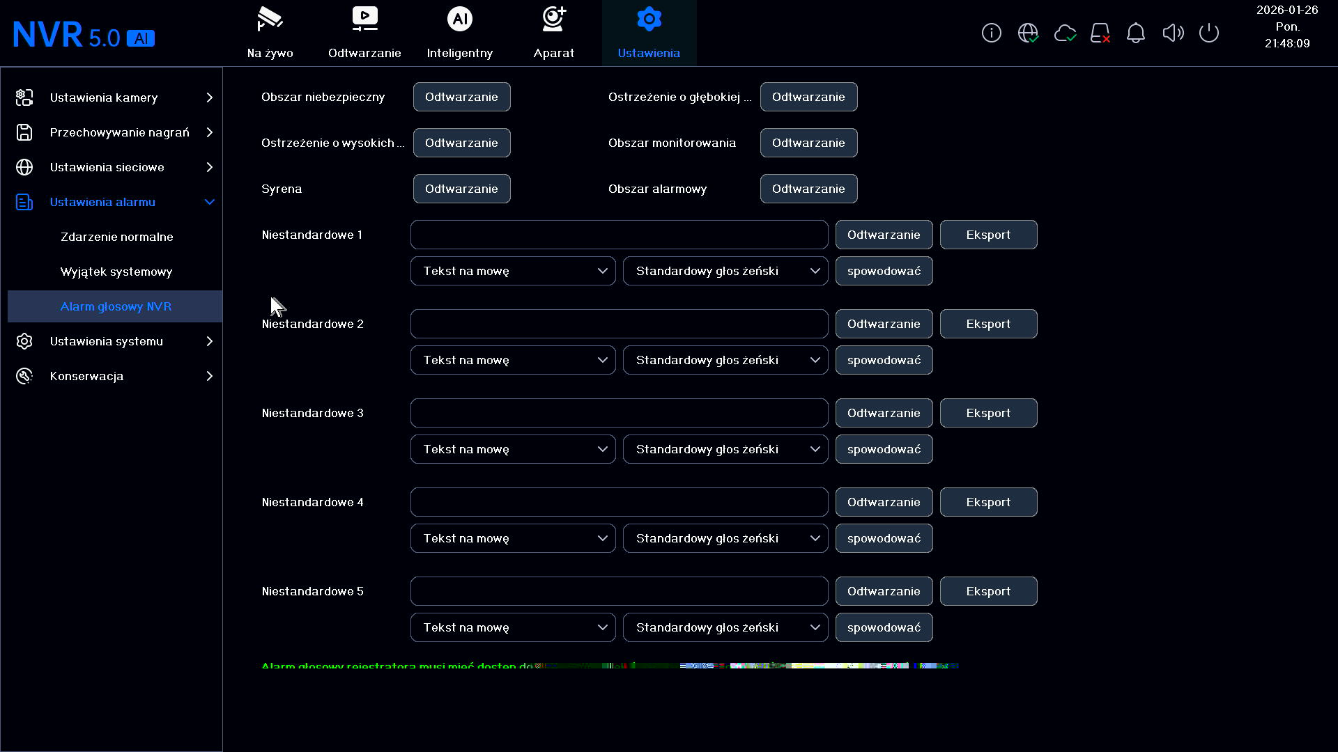
Task: Expand Przechowywanie nagrań chevron
Action: pyautogui.click(x=210, y=132)
